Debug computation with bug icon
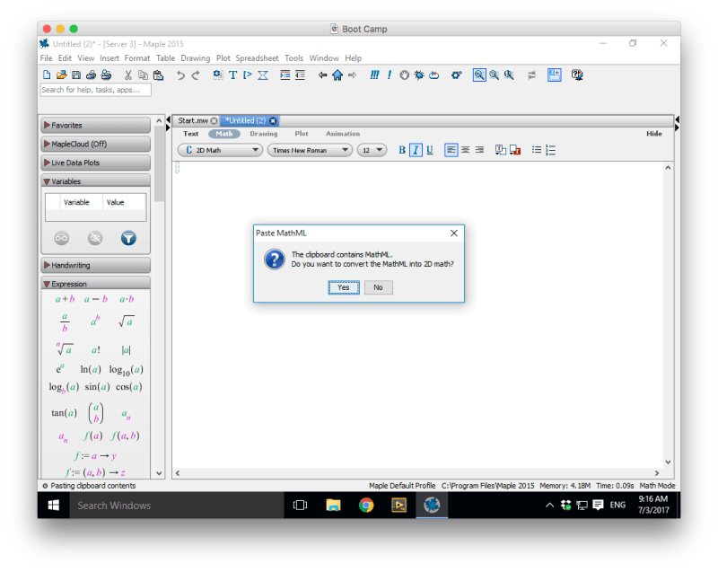 (x=419, y=75)
